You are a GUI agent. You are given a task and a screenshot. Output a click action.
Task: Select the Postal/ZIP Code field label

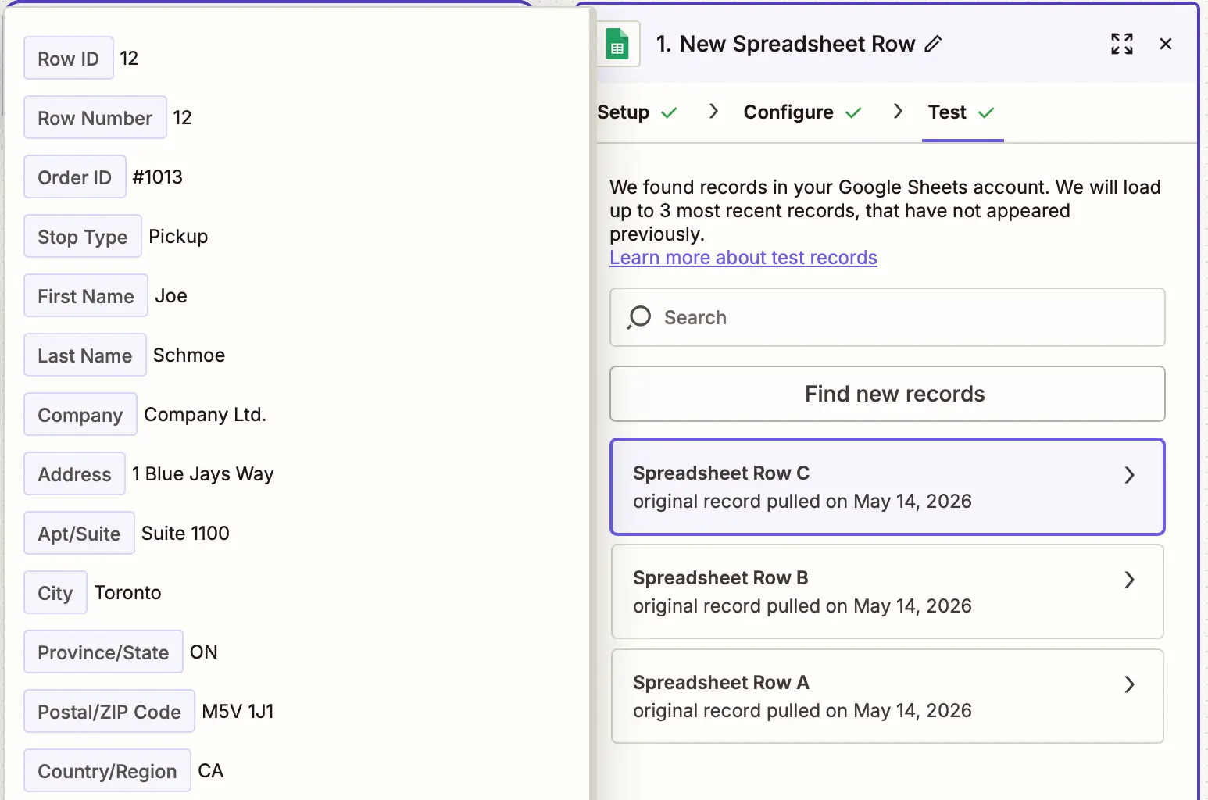click(x=109, y=712)
